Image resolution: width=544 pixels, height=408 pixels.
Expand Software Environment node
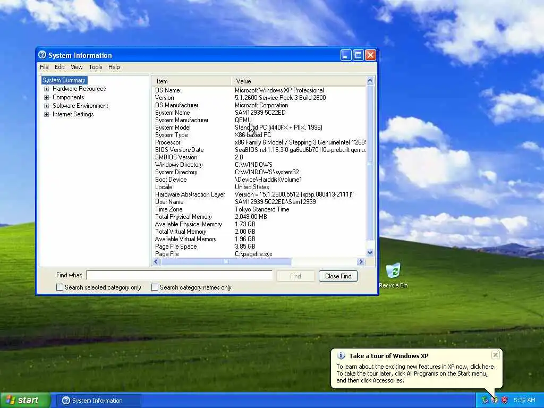tap(47, 106)
